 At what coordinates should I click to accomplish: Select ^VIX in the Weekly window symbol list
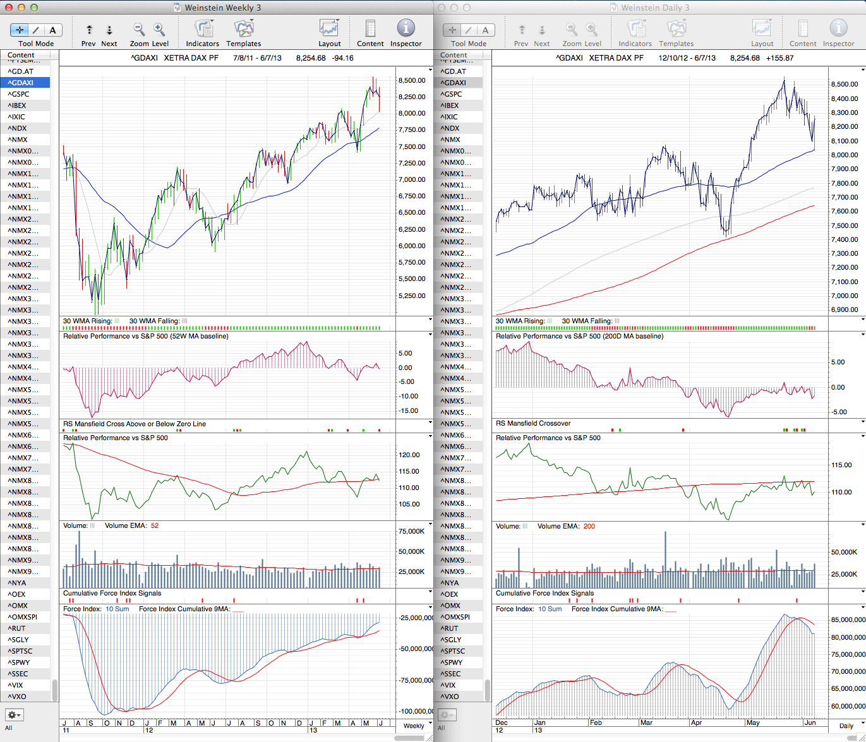[x=16, y=685]
